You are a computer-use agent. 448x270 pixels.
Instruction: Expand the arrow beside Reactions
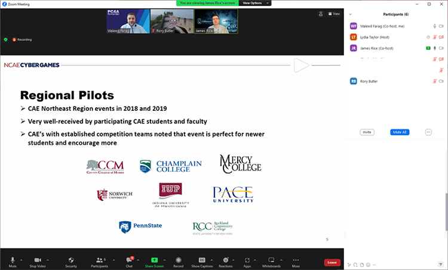click(233, 260)
